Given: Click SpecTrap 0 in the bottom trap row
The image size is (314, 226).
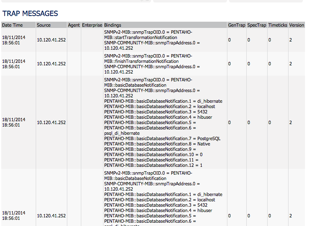Looking at the screenshot, I should [x=249, y=216].
